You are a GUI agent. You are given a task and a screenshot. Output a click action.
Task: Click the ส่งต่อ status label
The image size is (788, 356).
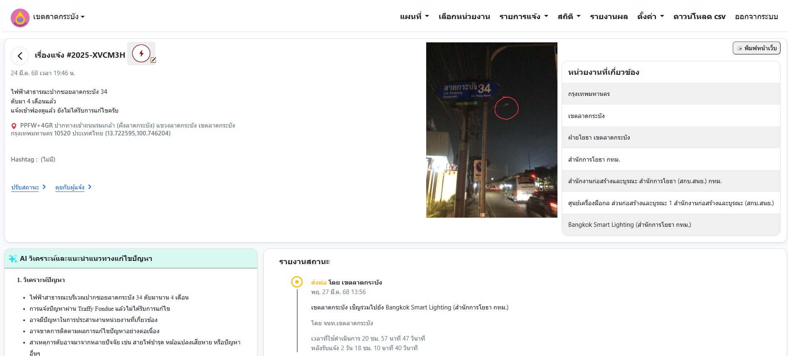tap(319, 282)
